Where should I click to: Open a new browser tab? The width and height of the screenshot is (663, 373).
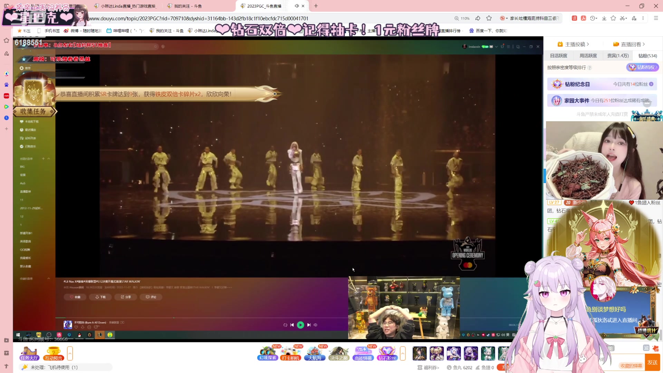[316, 6]
